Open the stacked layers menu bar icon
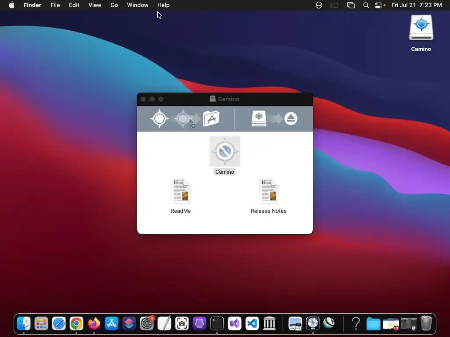 coord(319,5)
